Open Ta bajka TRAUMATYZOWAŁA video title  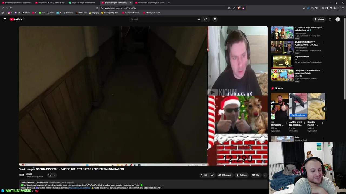pos(307,72)
